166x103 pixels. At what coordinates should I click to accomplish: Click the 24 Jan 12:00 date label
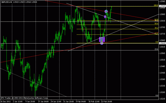(56, 102)
